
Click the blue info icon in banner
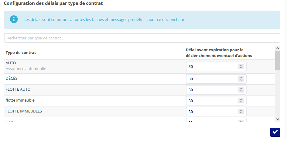click(14, 19)
